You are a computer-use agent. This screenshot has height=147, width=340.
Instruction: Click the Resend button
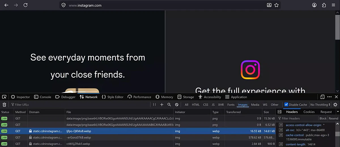pos(333,119)
